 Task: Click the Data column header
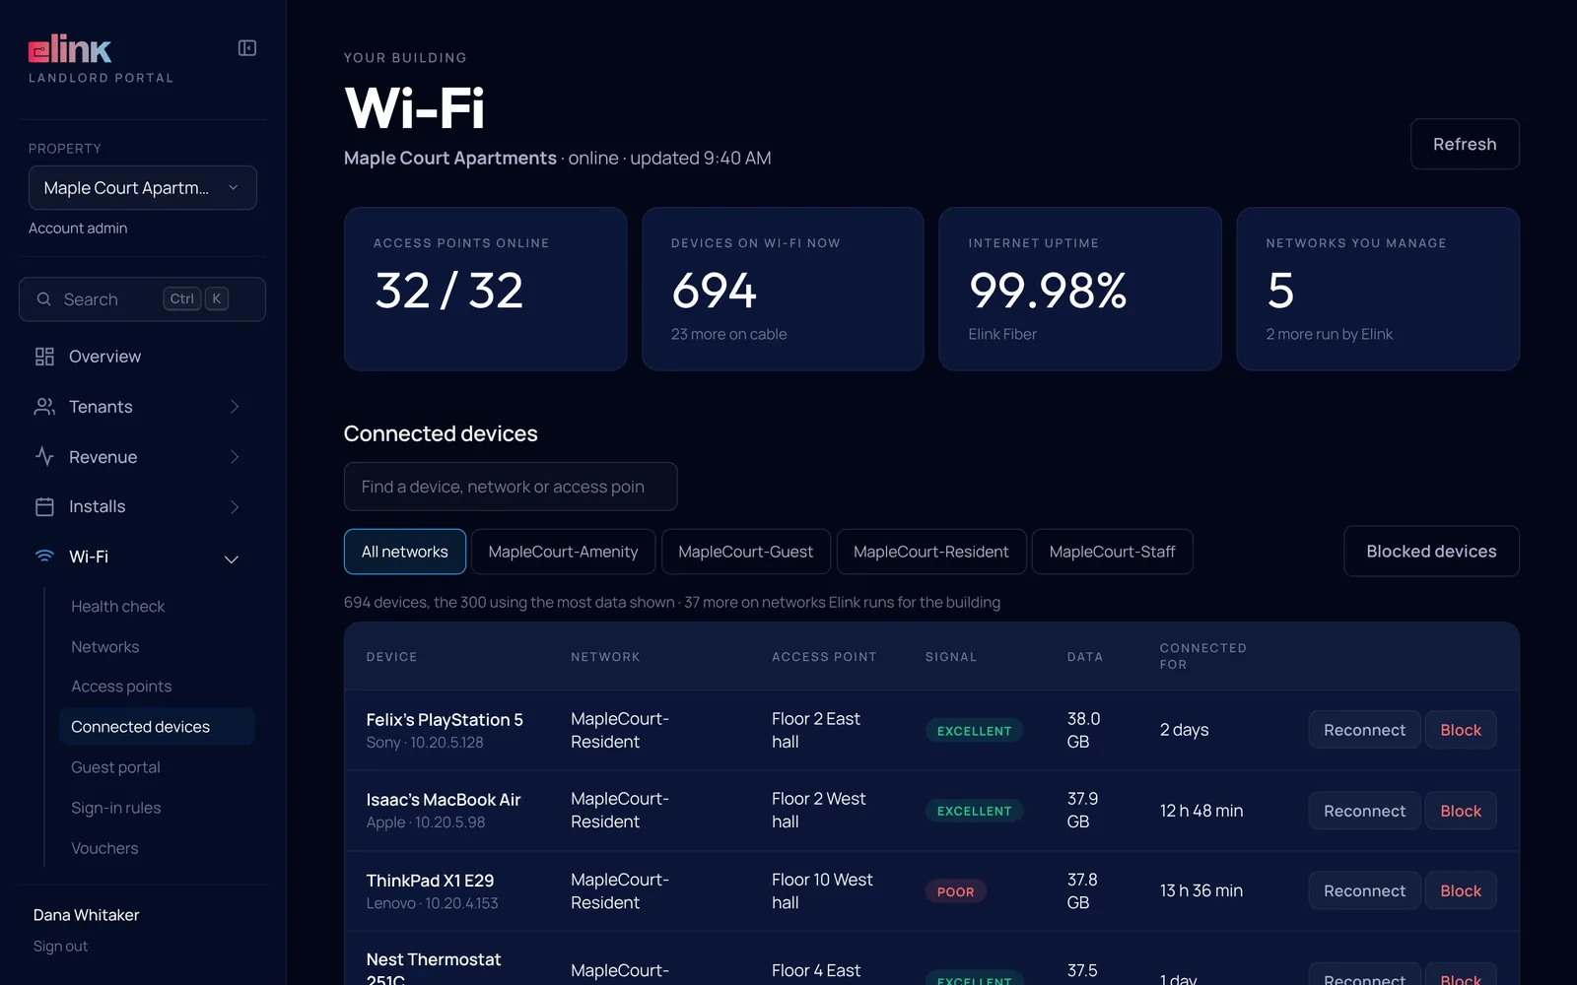[1085, 657]
